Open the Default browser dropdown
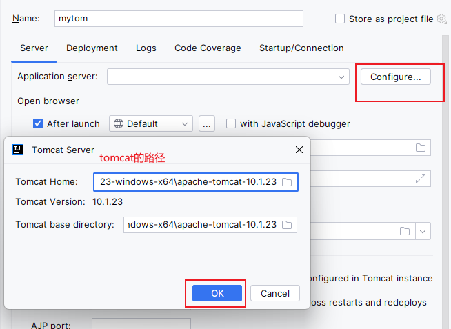Image resolution: width=451 pixels, height=329 pixels. click(151, 123)
